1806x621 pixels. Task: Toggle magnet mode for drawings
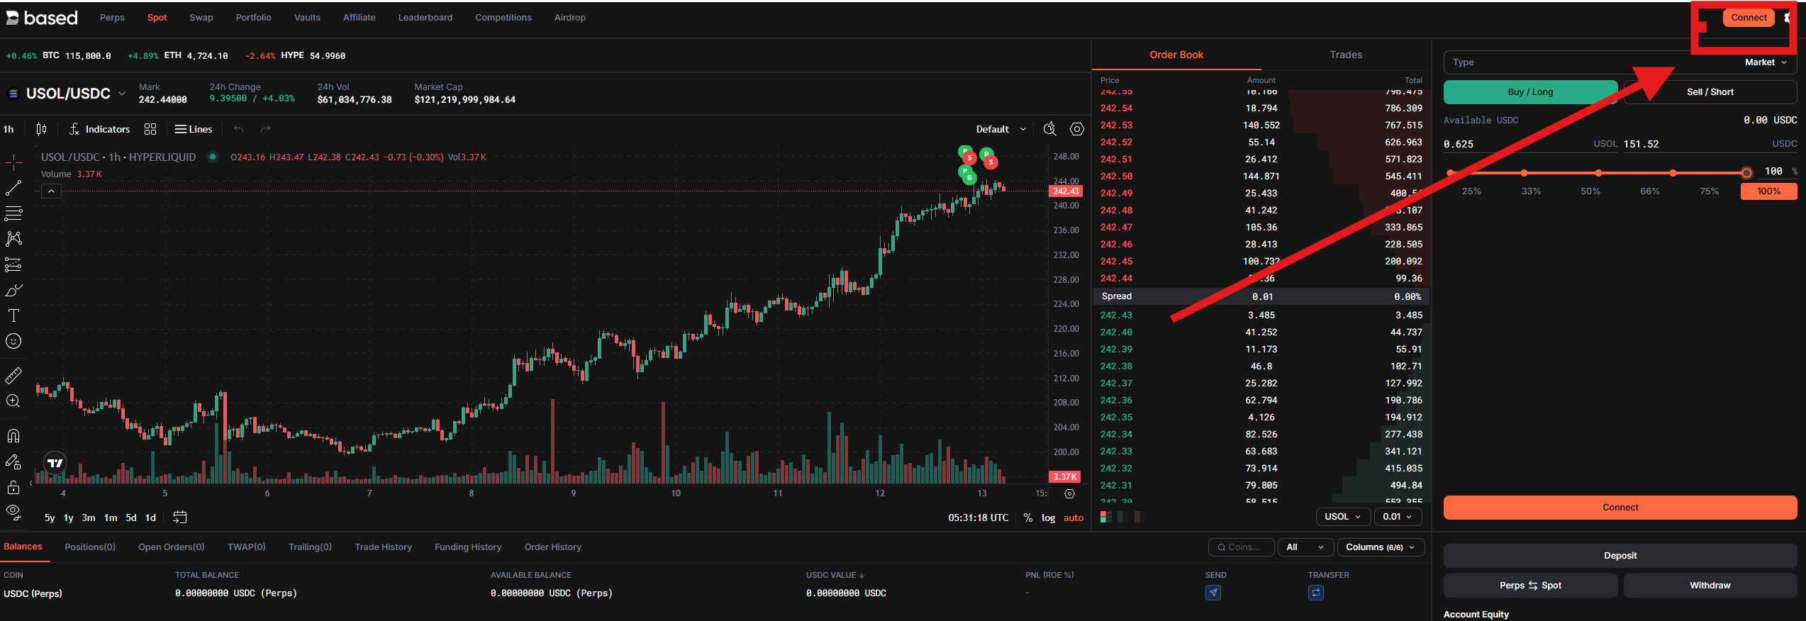coord(13,435)
